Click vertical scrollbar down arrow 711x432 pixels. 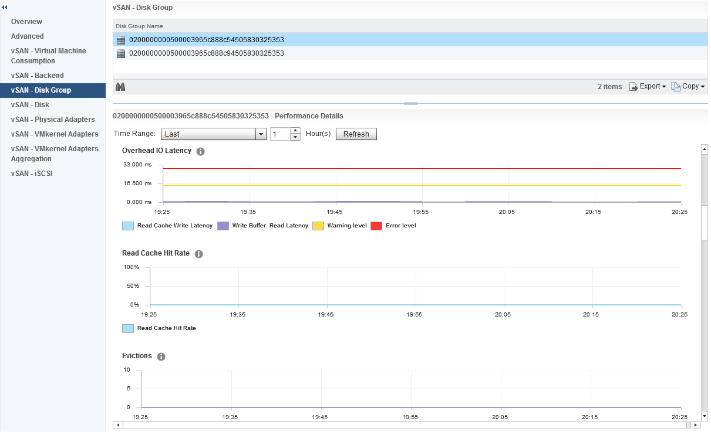tap(705, 417)
